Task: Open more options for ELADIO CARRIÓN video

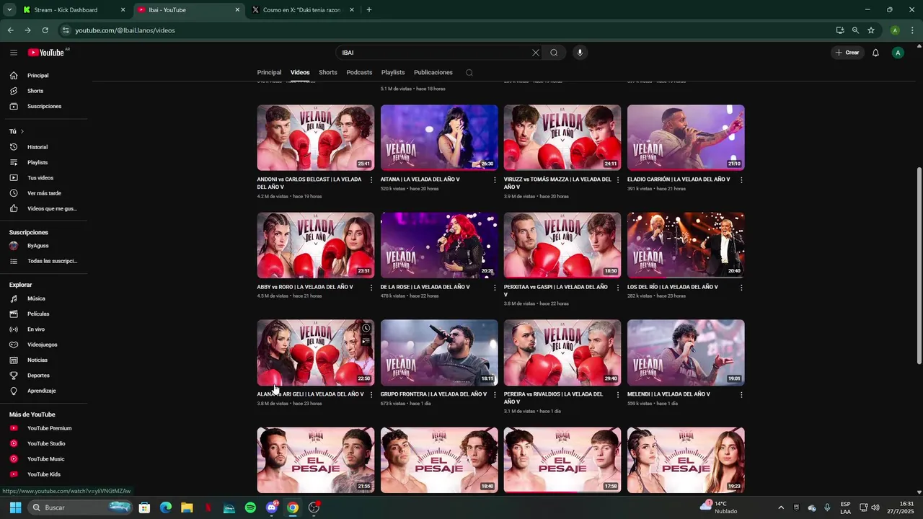Action: [x=741, y=179]
